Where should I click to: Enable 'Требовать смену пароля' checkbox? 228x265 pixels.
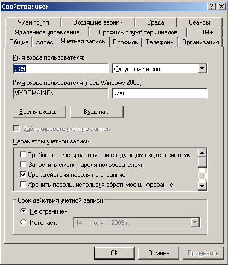click(23, 155)
